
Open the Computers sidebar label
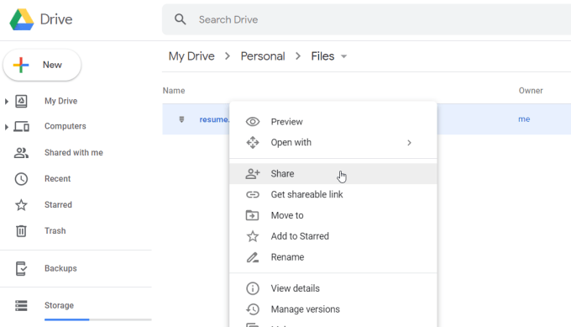tap(65, 126)
